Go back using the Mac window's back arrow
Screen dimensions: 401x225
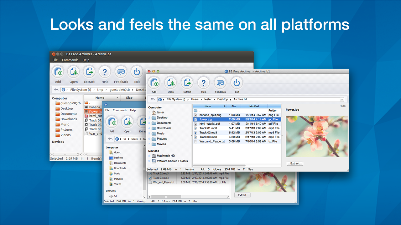tap(153, 99)
